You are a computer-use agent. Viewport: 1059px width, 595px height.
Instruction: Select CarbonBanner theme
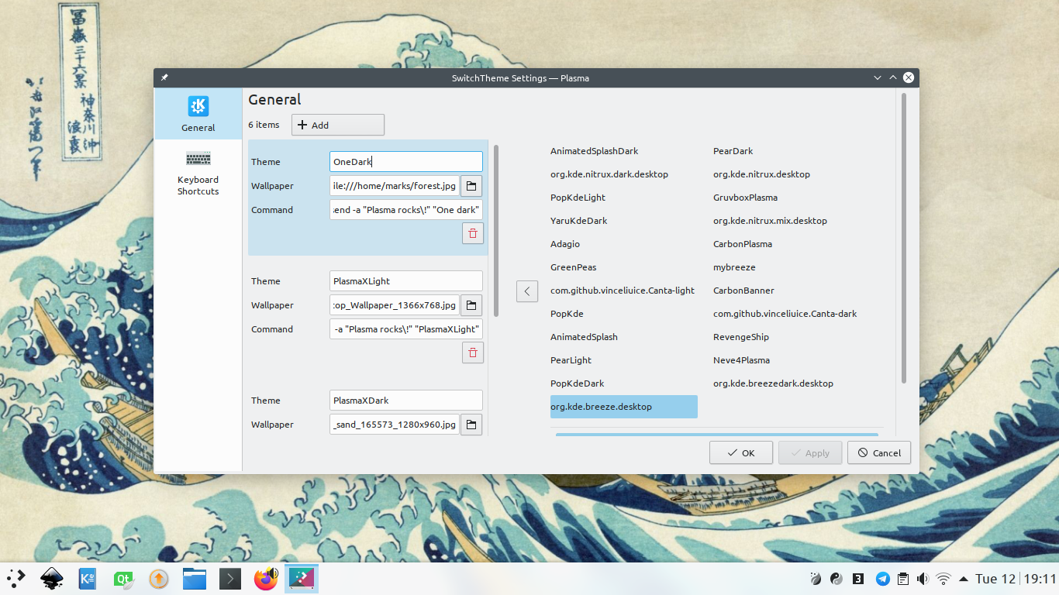coord(743,291)
